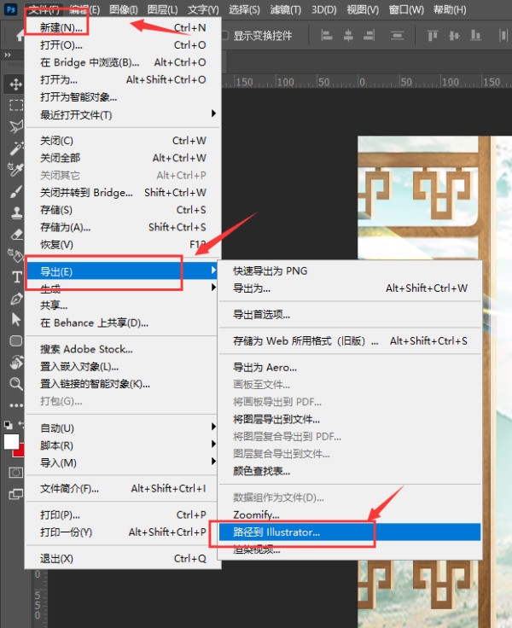Image resolution: width=512 pixels, height=628 pixels.
Task: Toggle Quick Mask mode icon
Action: point(15,472)
